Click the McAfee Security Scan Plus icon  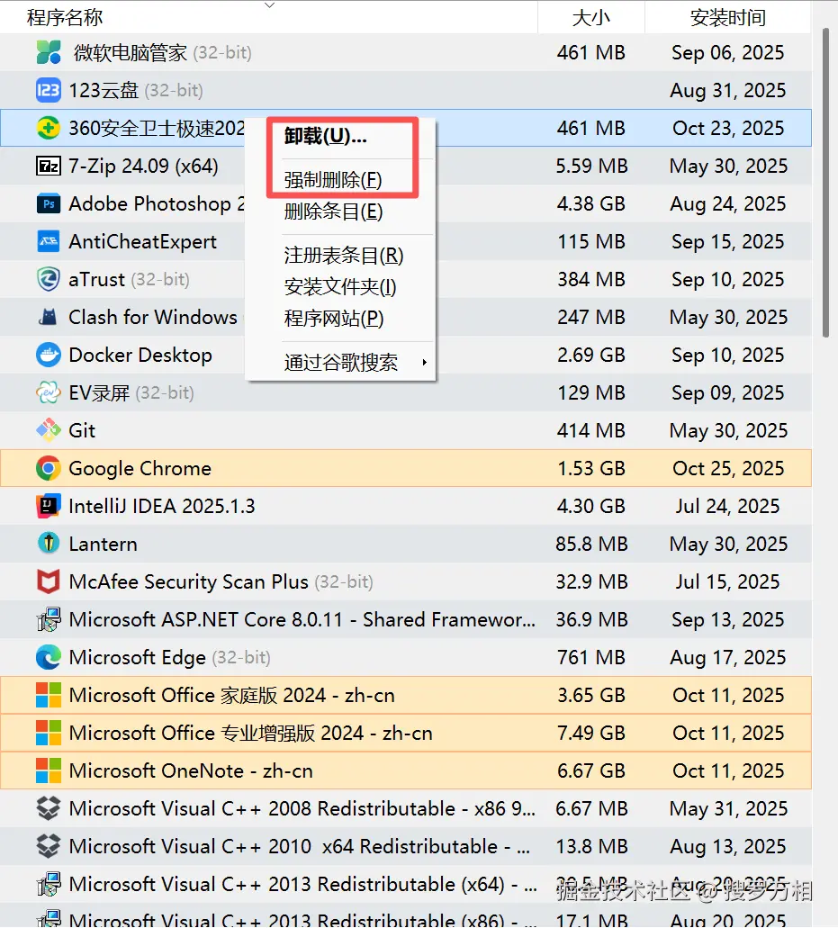tap(48, 581)
